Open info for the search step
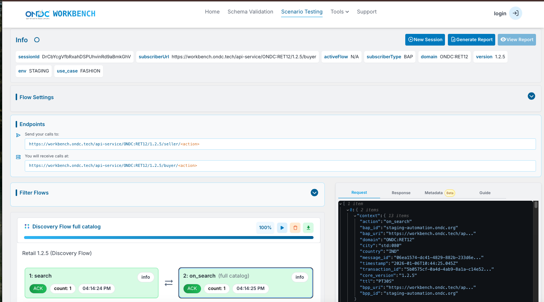 [146, 277]
